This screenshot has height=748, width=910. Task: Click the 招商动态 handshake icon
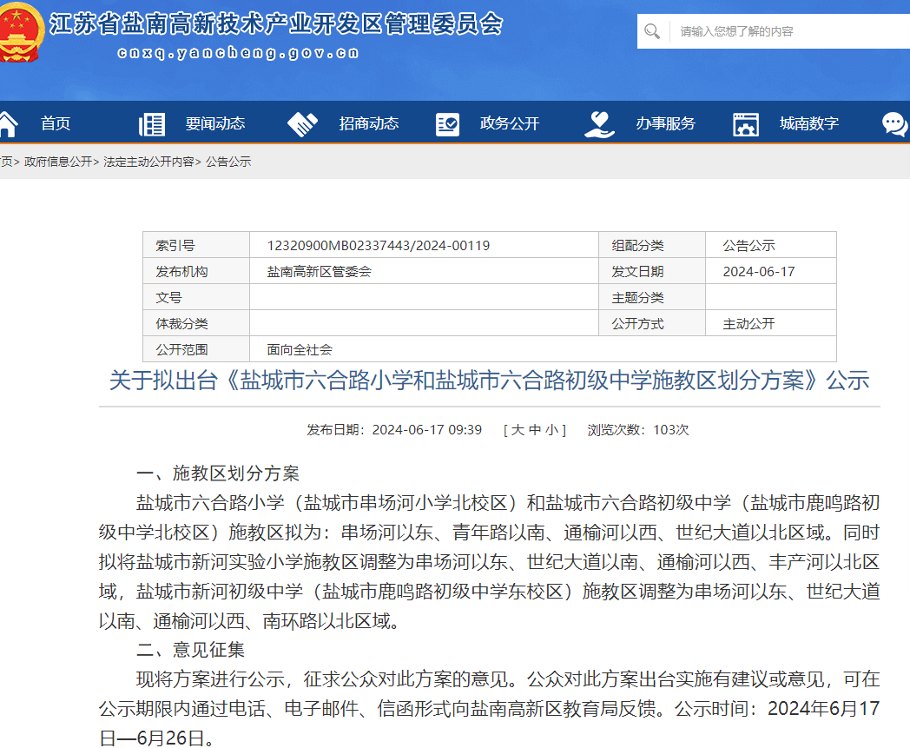point(303,124)
